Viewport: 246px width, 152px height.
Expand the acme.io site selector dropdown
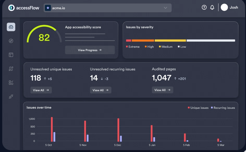[x=107, y=8]
